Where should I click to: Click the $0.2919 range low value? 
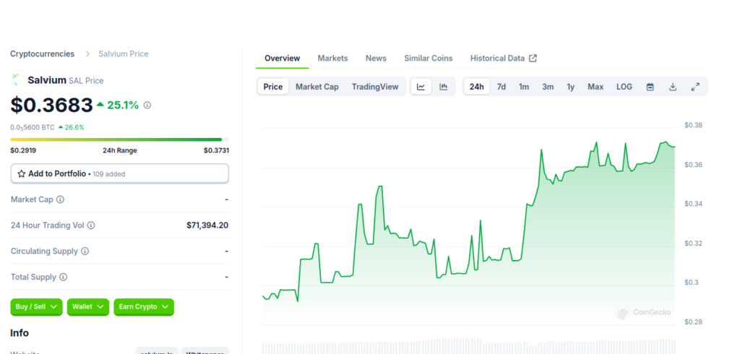pos(23,150)
